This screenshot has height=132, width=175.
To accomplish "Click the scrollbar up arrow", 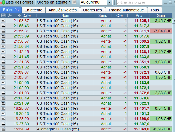I will tap(174, 21).
